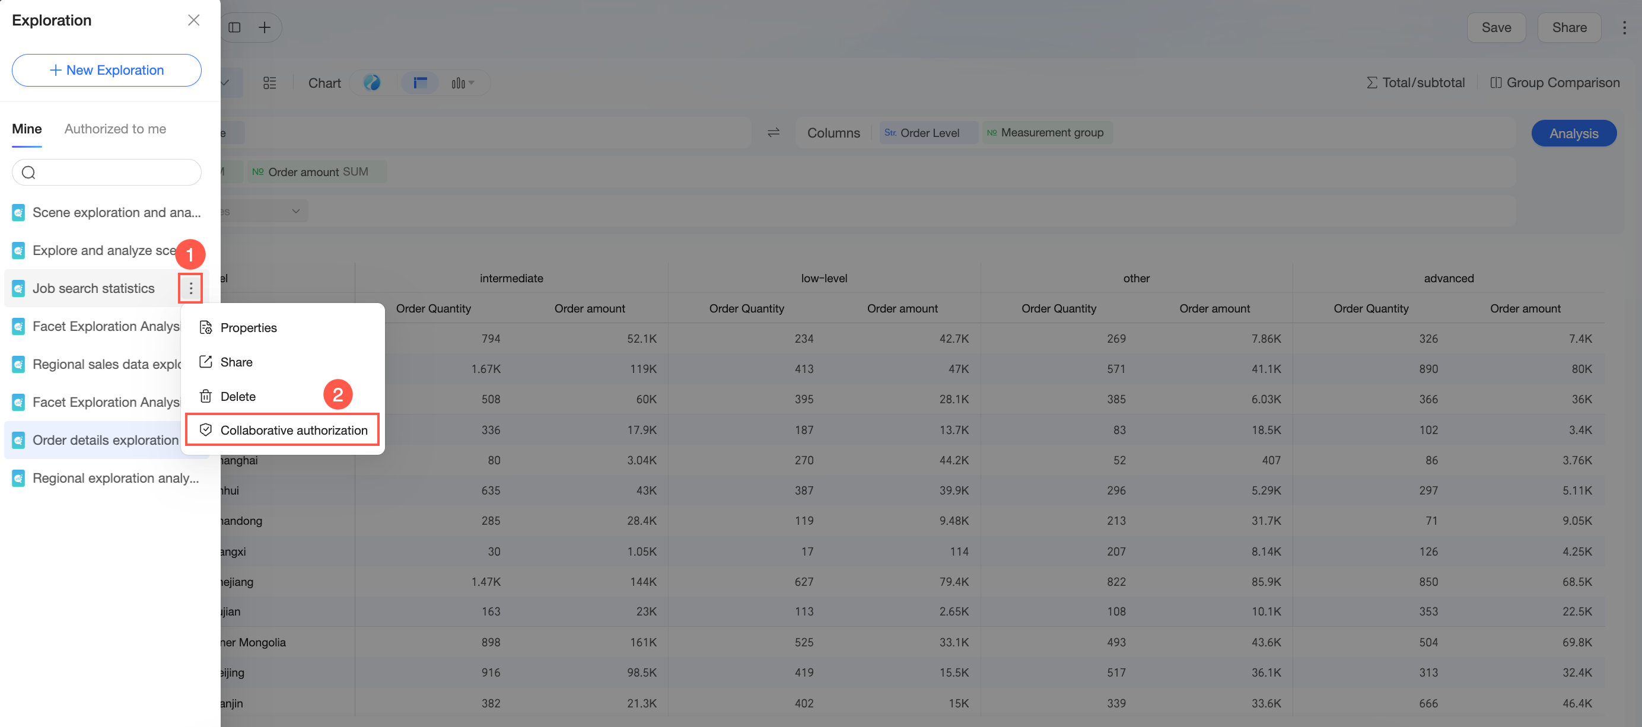The height and width of the screenshot is (727, 1642).
Task: Click the intermediate column header
Action: point(511,279)
